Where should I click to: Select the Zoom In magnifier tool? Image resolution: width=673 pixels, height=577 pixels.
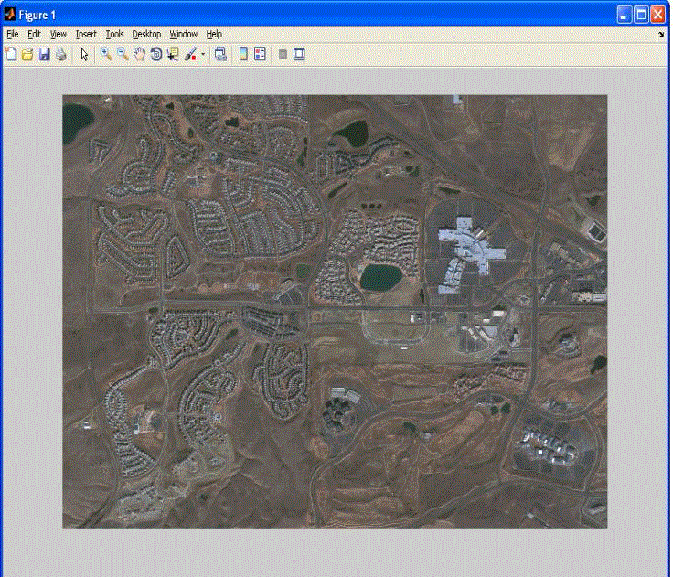point(106,54)
